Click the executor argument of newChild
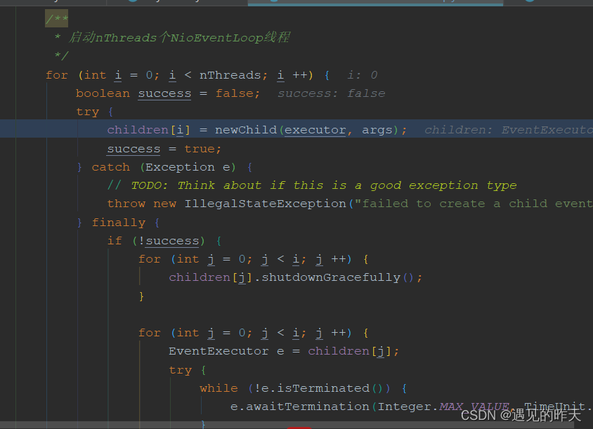 [315, 130]
